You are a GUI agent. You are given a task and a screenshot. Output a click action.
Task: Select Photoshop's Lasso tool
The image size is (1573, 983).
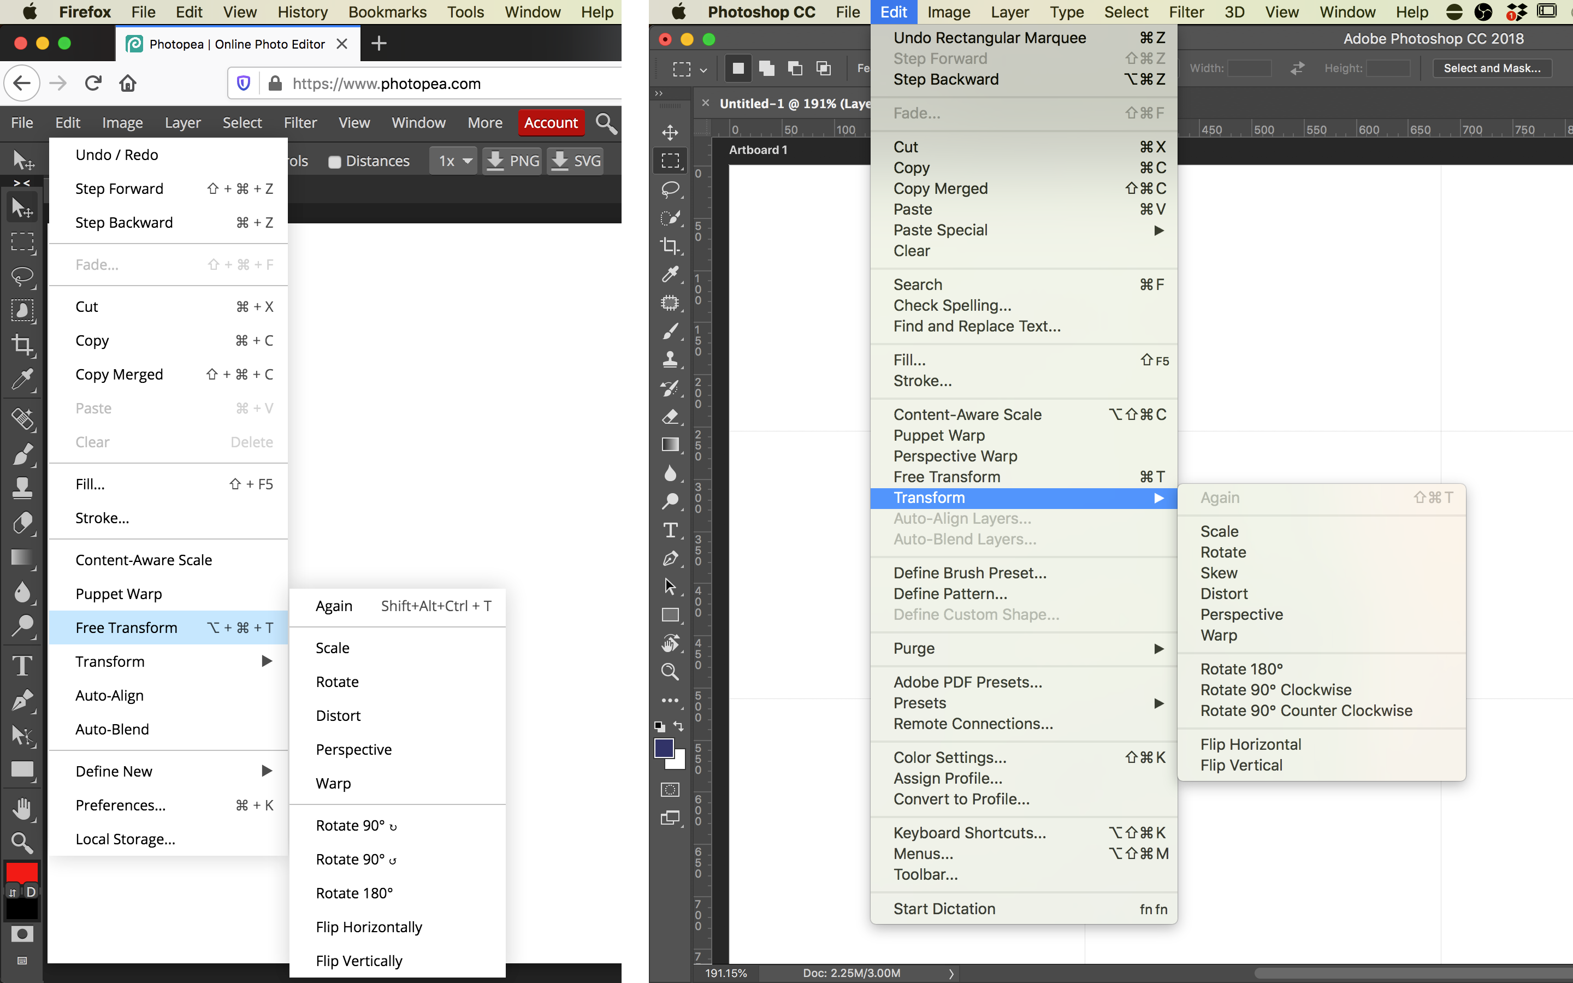coord(670,189)
